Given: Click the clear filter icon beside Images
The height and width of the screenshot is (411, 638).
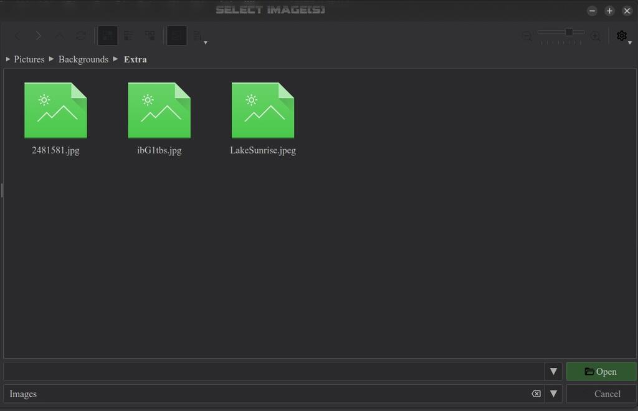Looking at the screenshot, I should (x=536, y=394).
